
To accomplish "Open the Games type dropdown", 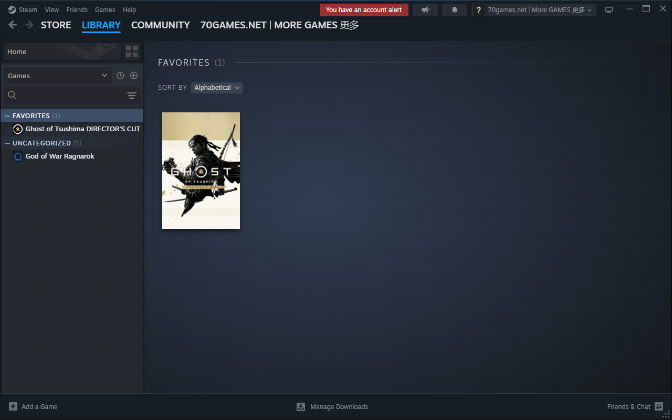I will [x=58, y=76].
